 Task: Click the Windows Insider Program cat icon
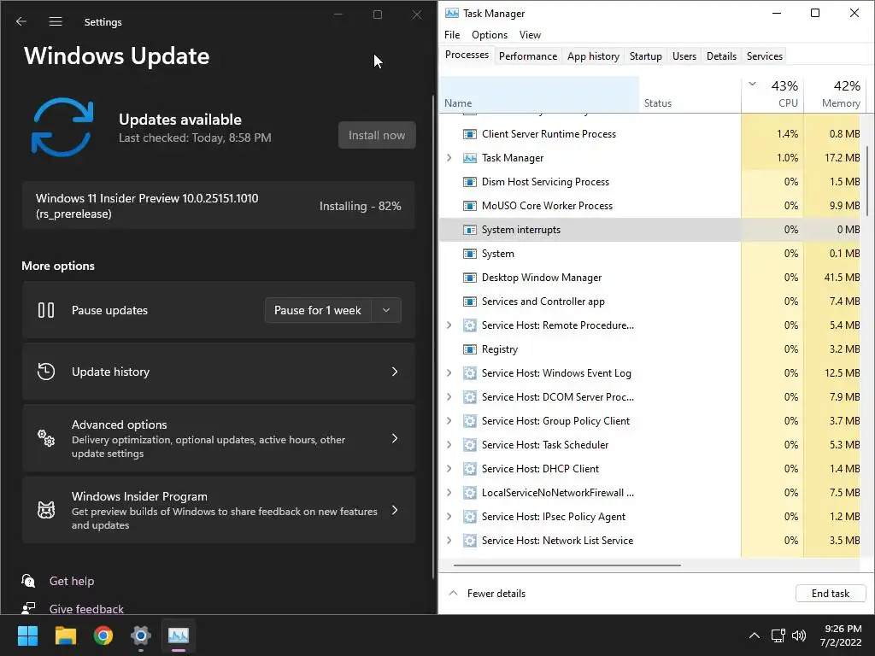tap(46, 510)
